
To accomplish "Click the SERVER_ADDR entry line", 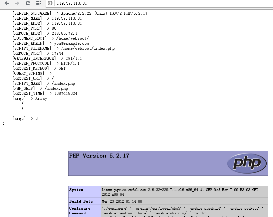I will [x=47, y=23].
